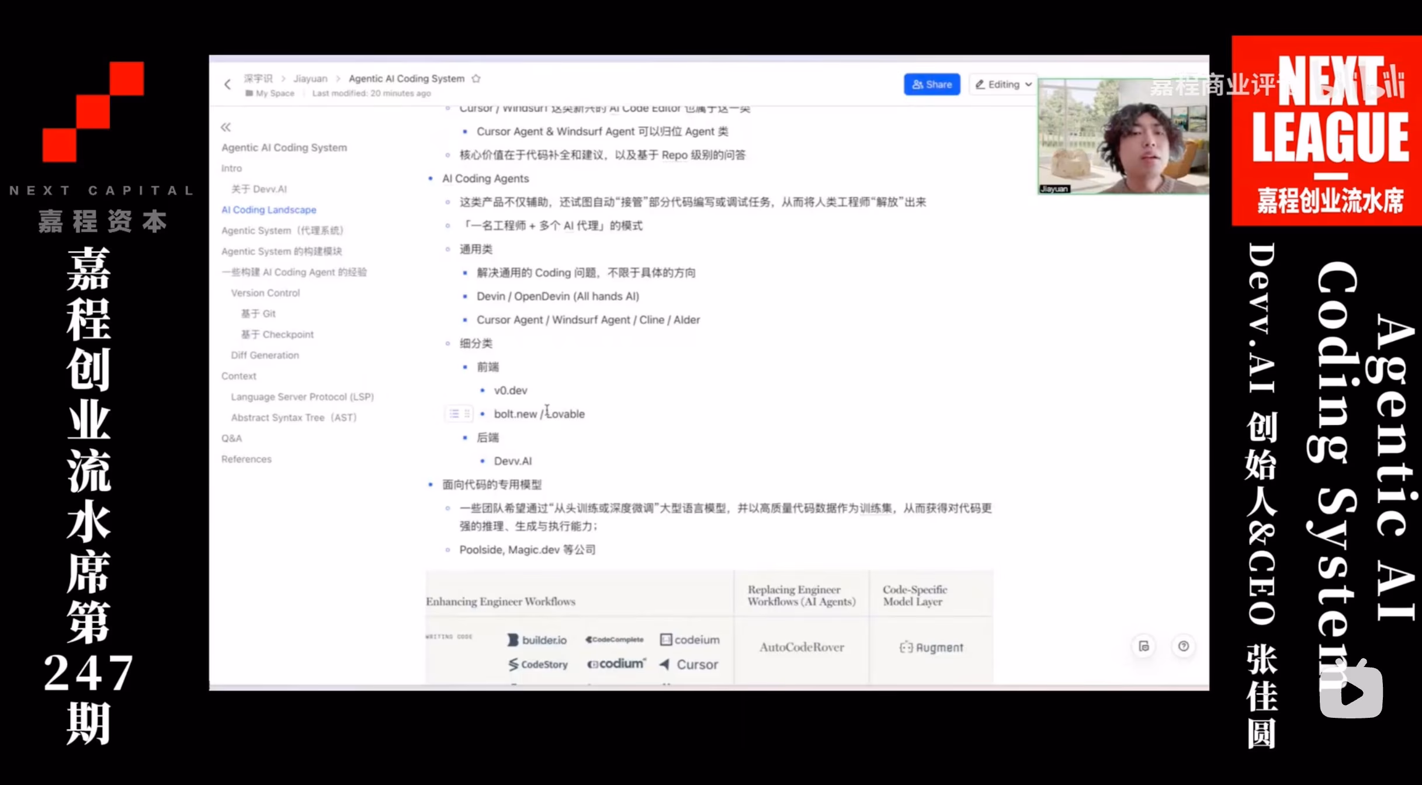Viewport: 1422px width, 785px height.
Task: Star the Agentic AI Coding System document
Action: (476, 78)
